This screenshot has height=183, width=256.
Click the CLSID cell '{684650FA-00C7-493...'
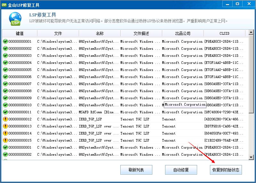tap(224, 133)
